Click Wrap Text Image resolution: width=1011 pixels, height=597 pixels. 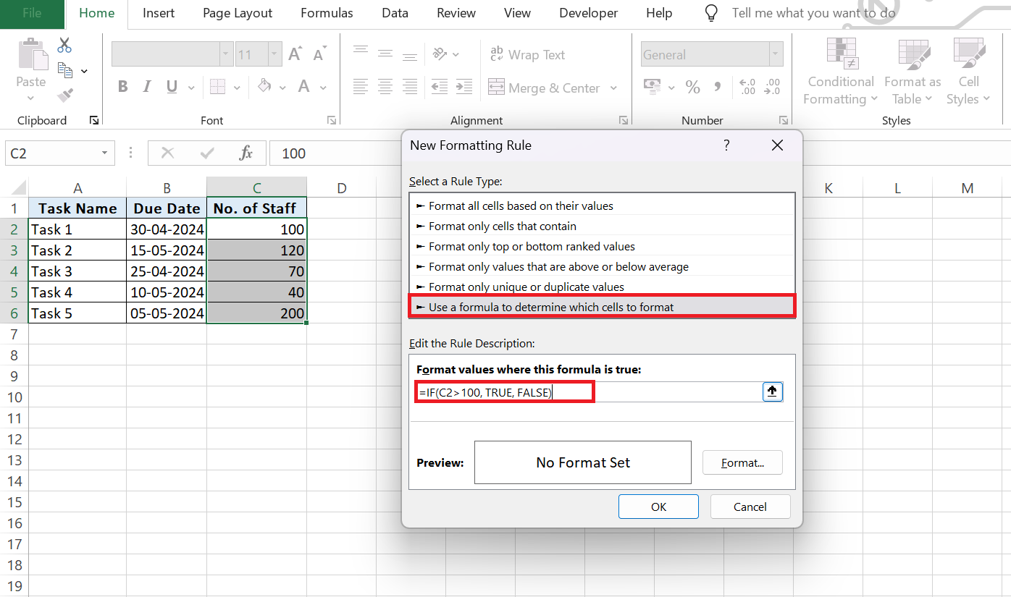coord(527,54)
